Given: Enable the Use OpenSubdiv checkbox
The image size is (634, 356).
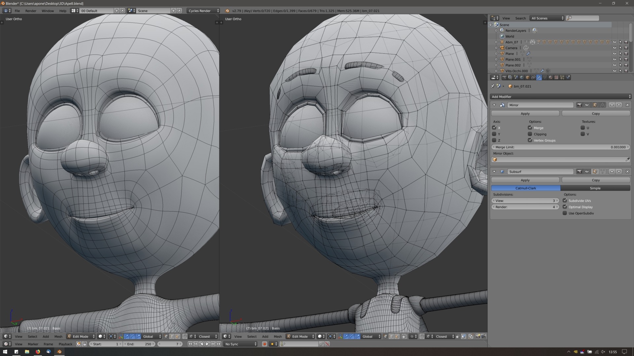Looking at the screenshot, I should pos(565,213).
